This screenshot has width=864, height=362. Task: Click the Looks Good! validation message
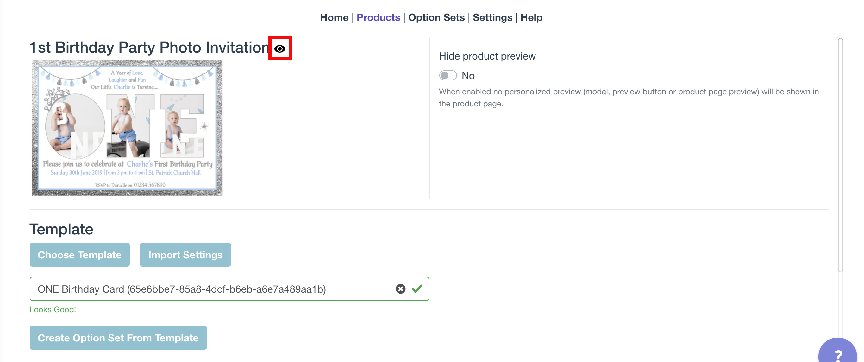(53, 309)
